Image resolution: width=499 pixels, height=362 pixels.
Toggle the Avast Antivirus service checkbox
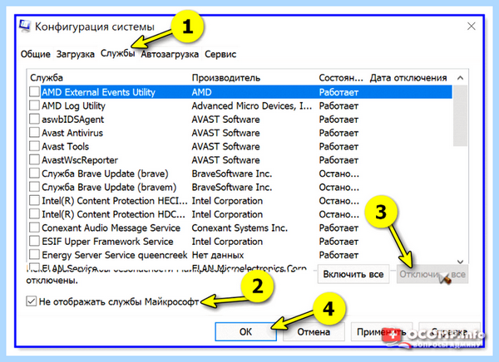point(34,133)
